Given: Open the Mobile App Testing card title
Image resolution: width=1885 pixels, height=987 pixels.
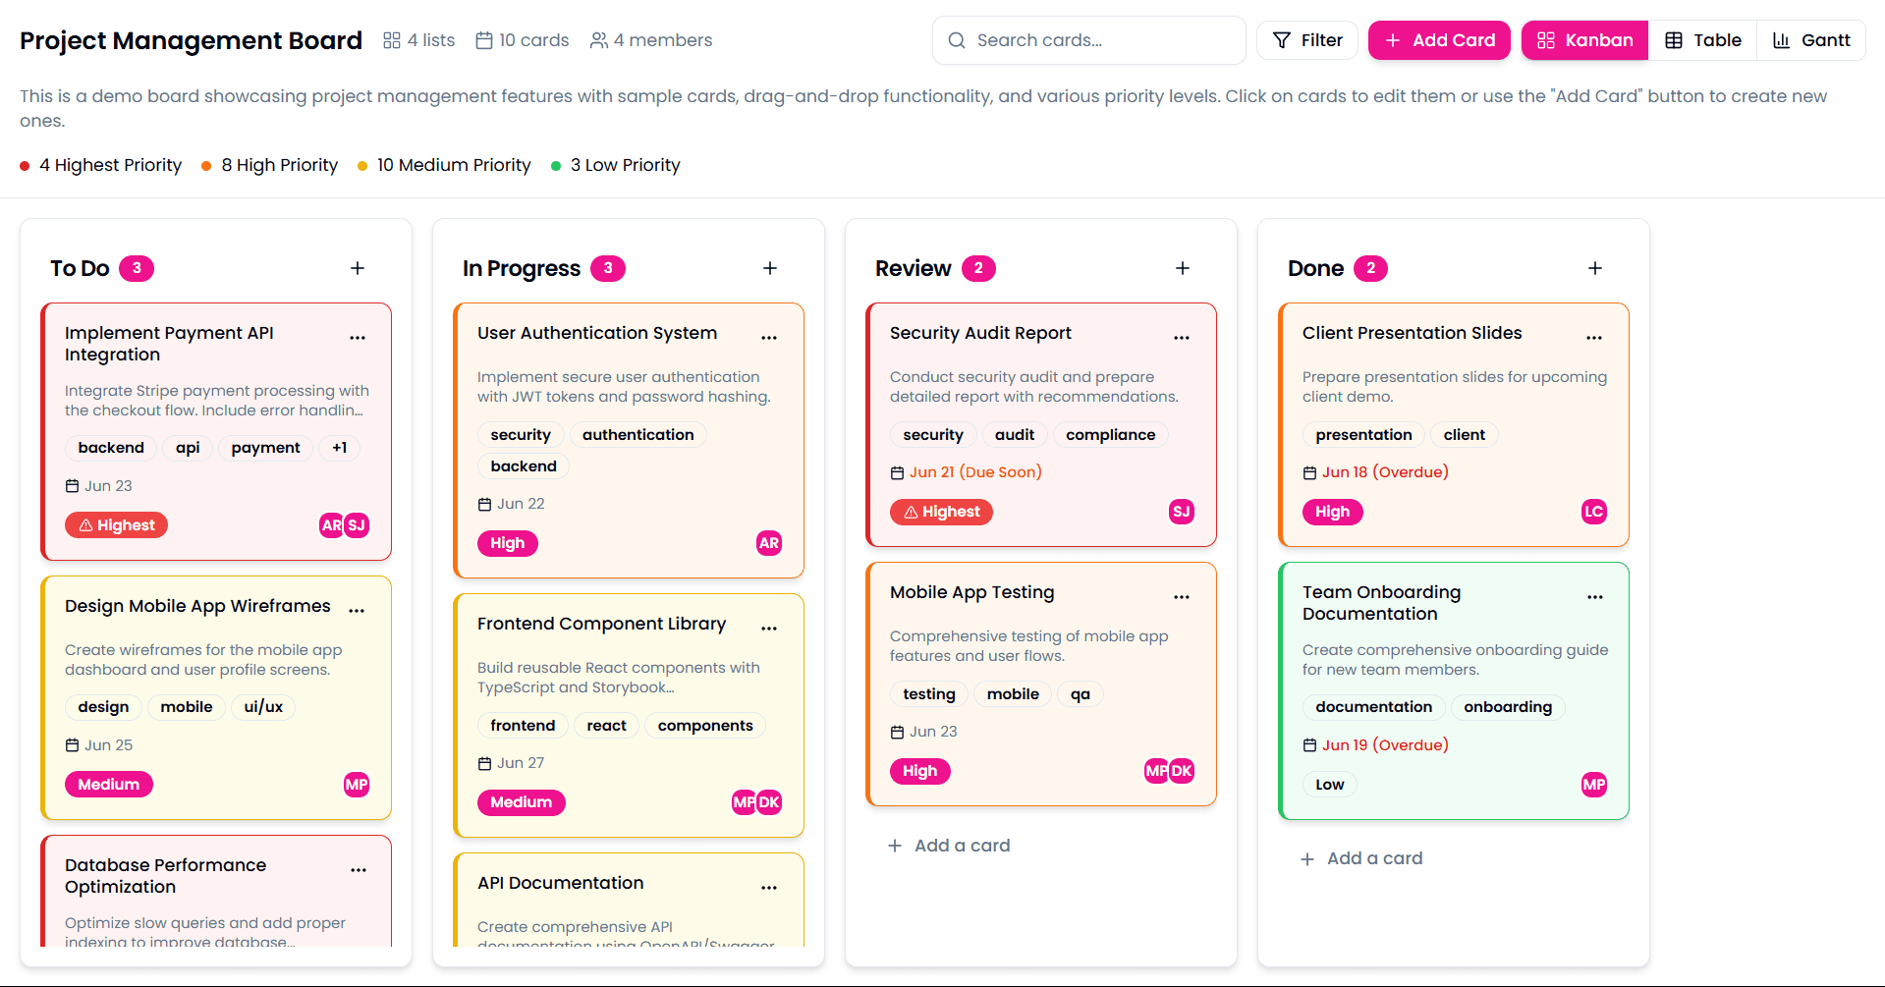Looking at the screenshot, I should 972,592.
